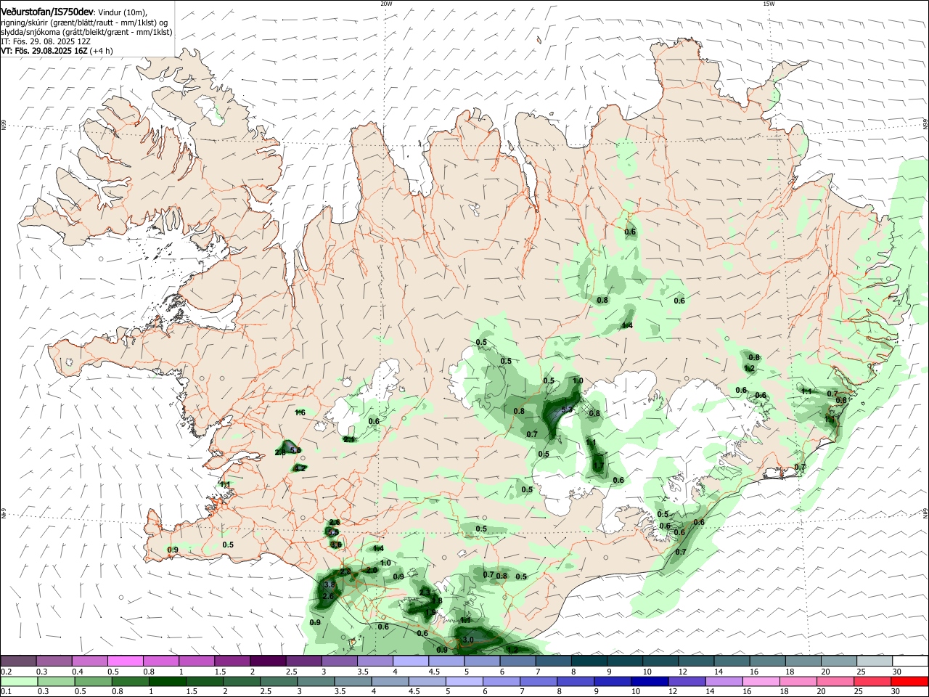Click the 4.2 precipitation value on the map
The image size is (929, 697).
[300, 468]
